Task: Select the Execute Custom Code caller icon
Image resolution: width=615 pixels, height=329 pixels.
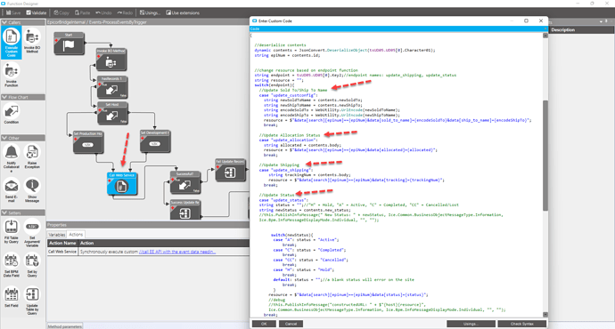Action: pyautogui.click(x=11, y=43)
